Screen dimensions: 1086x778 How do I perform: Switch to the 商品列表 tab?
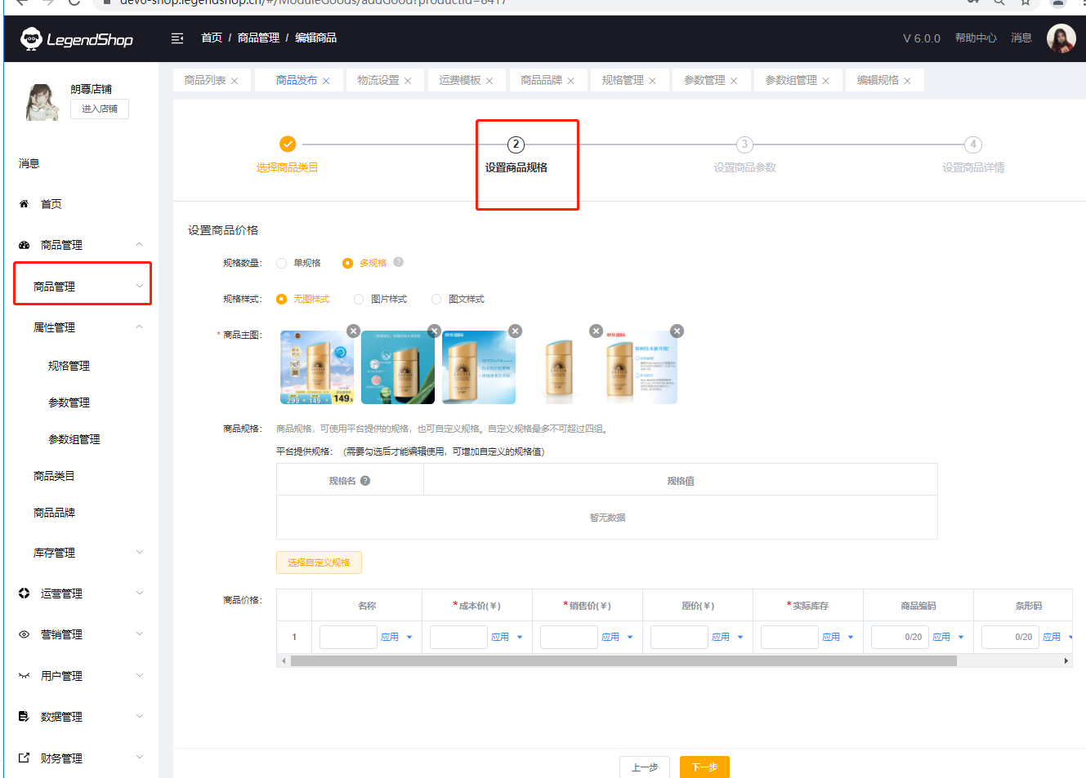click(x=205, y=80)
